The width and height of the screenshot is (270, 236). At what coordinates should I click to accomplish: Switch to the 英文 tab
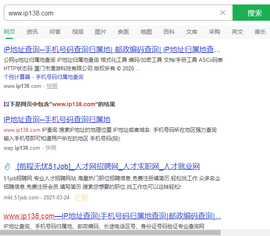click(x=237, y=32)
